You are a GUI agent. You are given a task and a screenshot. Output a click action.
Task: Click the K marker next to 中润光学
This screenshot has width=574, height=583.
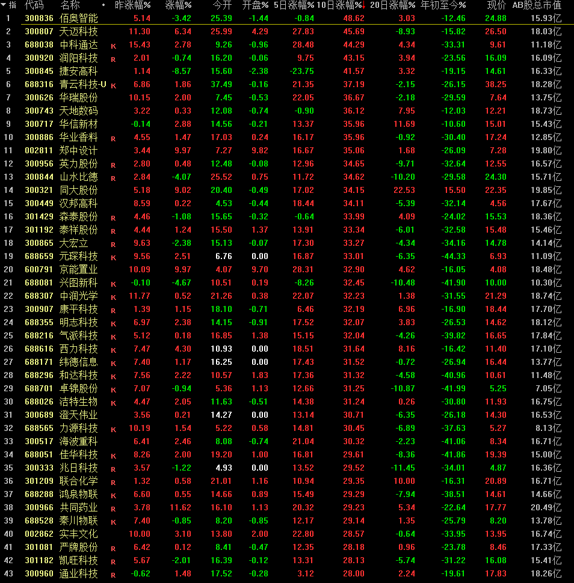pyautogui.click(x=114, y=298)
